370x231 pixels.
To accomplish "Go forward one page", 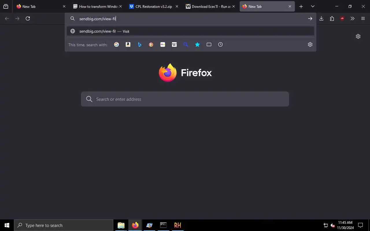I will click(17, 18).
